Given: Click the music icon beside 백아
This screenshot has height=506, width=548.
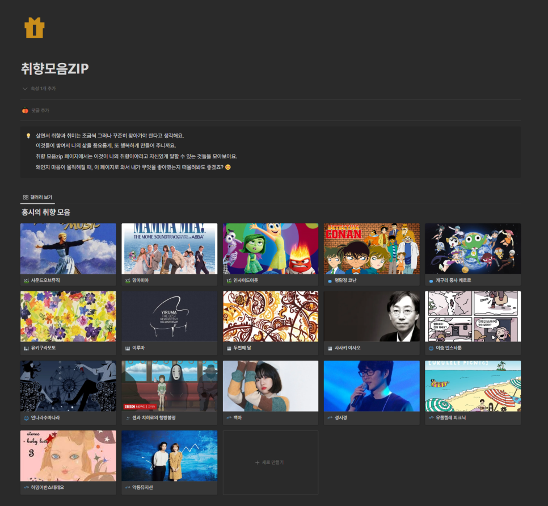Looking at the screenshot, I should pos(229,418).
